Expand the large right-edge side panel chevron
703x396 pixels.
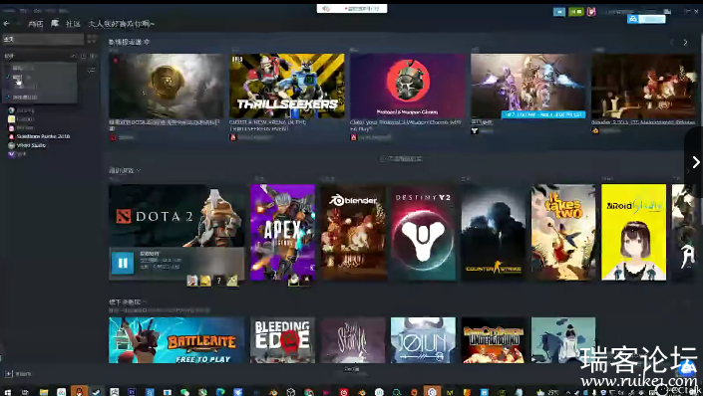[695, 162]
